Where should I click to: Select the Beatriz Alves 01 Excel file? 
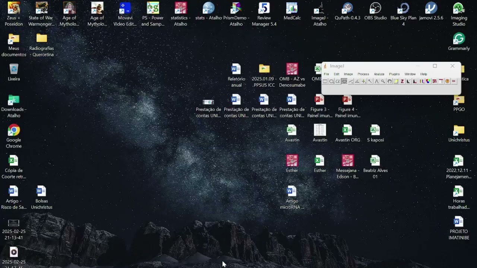pos(375,167)
